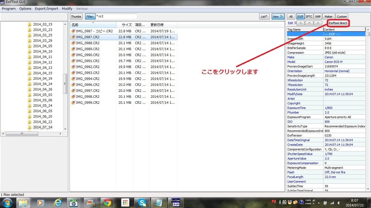This screenshot has width=371, height=208.
Task: Open the Options menu
Action: coord(25,9)
